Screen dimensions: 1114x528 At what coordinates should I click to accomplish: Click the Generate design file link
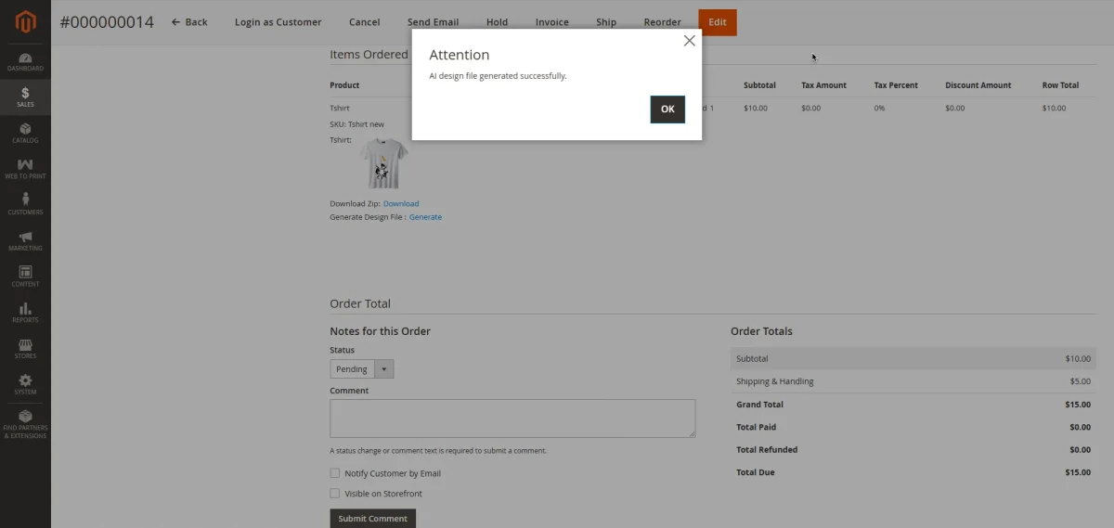pyautogui.click(x=425, y=217)
